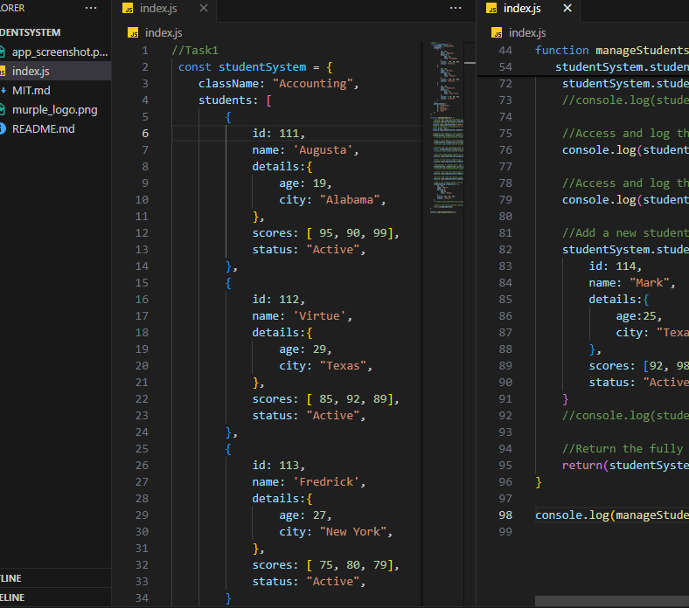Click JS icon in right breadcrumb
The width and height of the screenshot is (689, 608).
coord(497,33)
